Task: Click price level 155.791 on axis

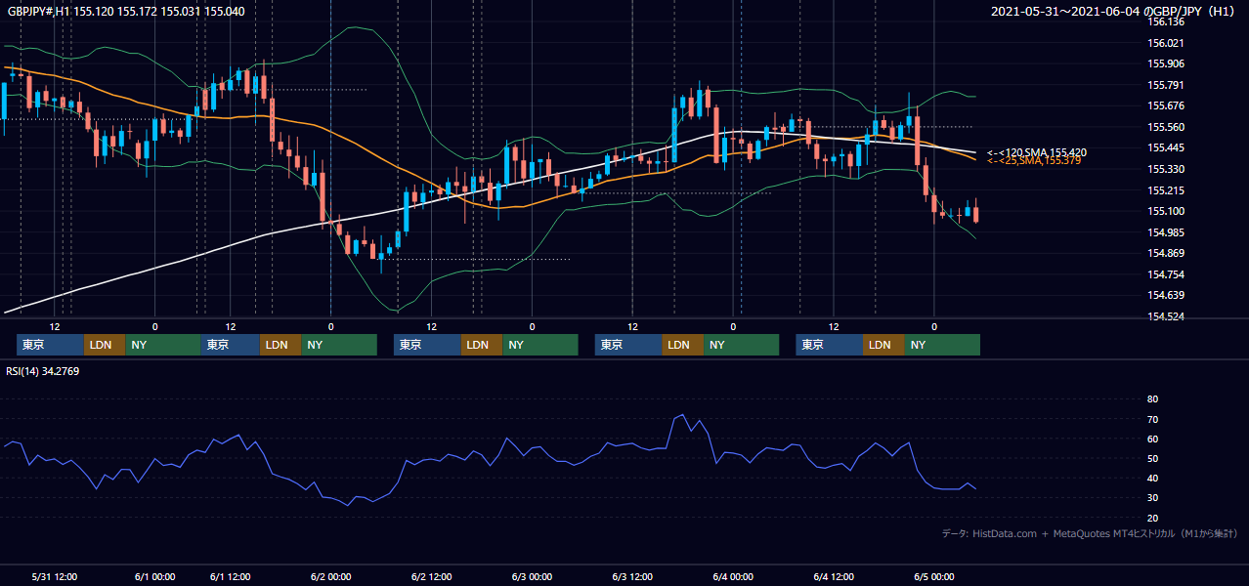Action: point(1166,85)
